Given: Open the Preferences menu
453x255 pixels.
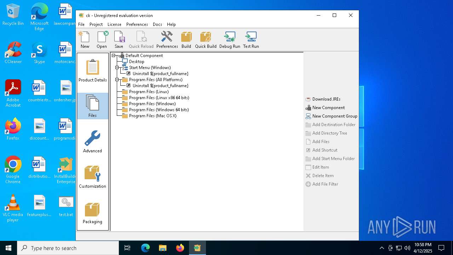Looking at the screenshot, I should coord(137,24).
